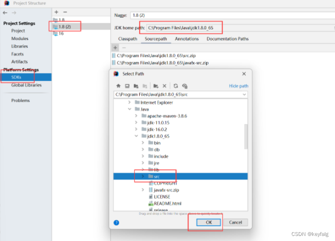
Task: Open Project settings section
Action: coord(18,31)
